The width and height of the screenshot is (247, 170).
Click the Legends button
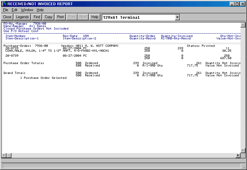point(22,17)
